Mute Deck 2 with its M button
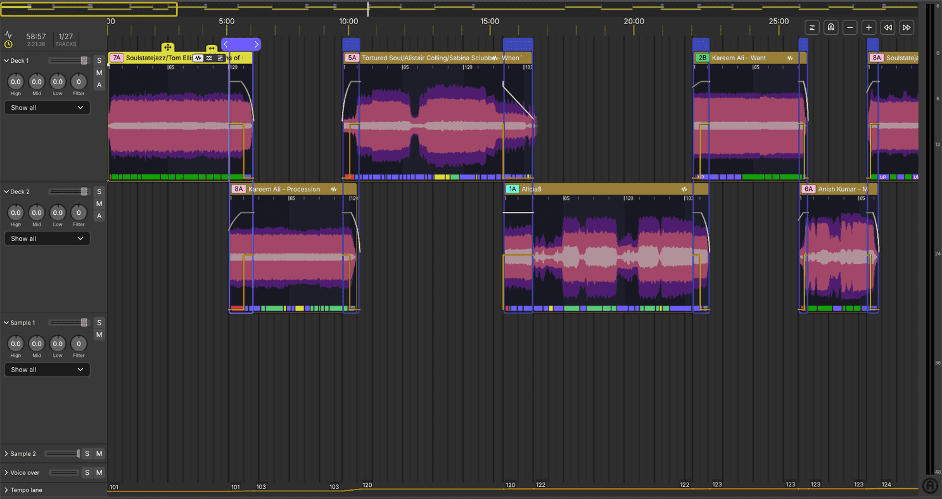The width and height of the screenshot is (942, 499). coord(99,204)
